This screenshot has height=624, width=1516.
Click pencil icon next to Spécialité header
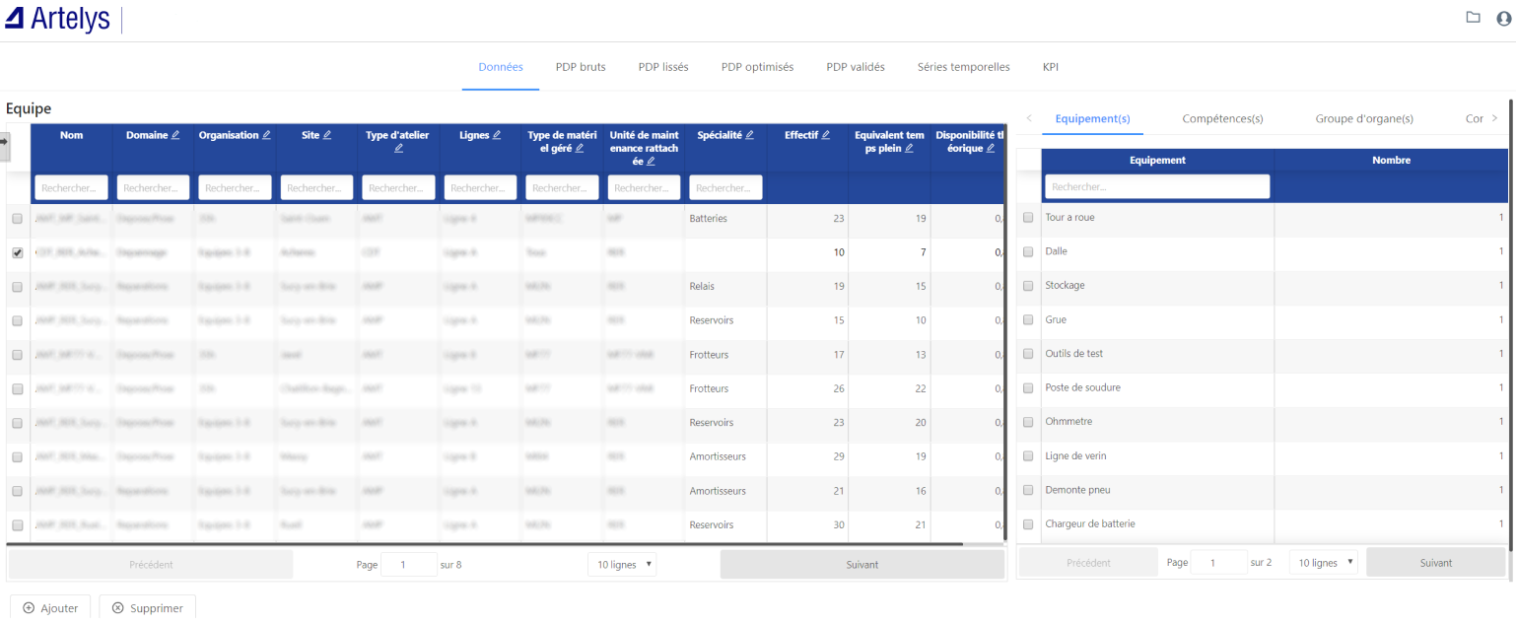(x=749, y=135)
